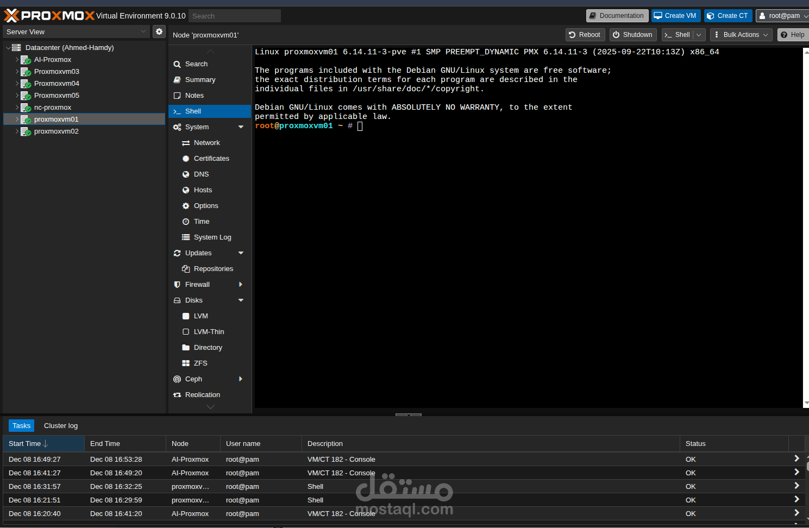Viewport: 809px width, 528px height.
Task: Click the Repositories files icon
Action: [x=186, y=269]
